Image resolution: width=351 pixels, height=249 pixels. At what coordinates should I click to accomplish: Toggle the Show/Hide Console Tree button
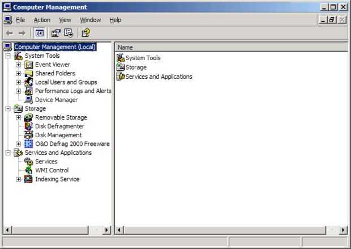point(40,33)
